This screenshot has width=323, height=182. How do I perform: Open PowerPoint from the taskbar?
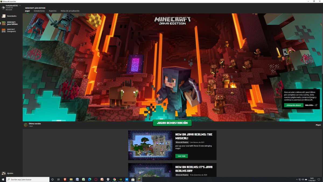click(102, 179)
